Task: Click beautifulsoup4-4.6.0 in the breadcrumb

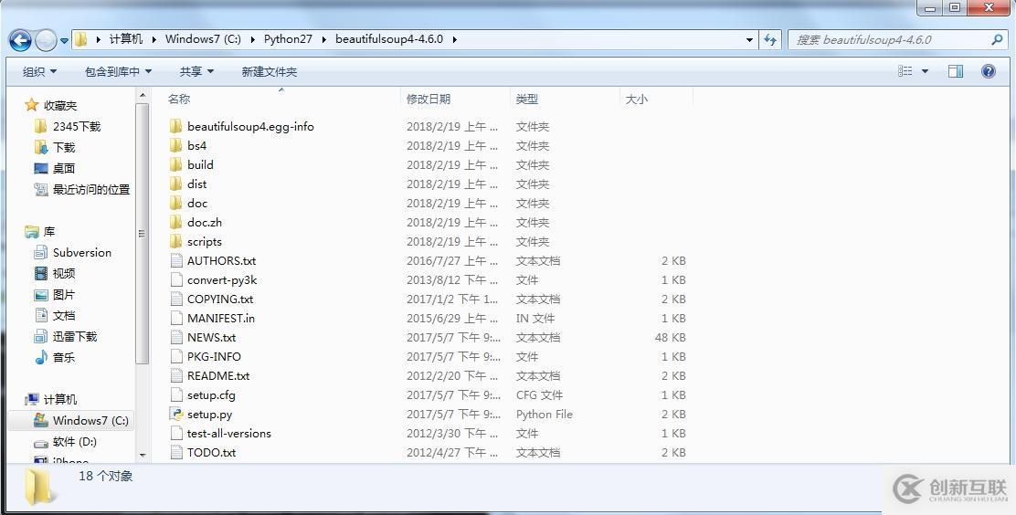Action: click(389, 39)
